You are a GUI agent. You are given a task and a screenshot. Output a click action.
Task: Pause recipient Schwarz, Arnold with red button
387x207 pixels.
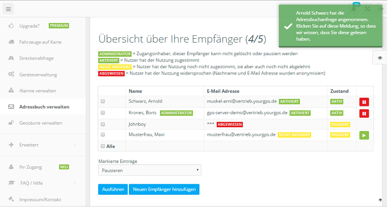coord(364,102)
